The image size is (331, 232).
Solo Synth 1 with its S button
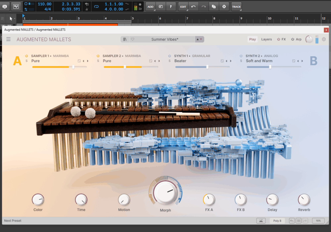[x=169, y=61]
